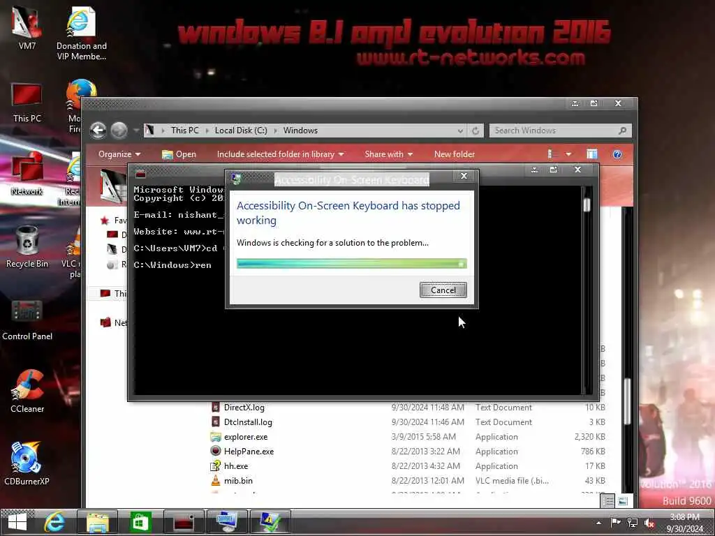This screenshot has width=715, height=536.
Task: Select the This PC desktop icon
Action: point(27,103)
